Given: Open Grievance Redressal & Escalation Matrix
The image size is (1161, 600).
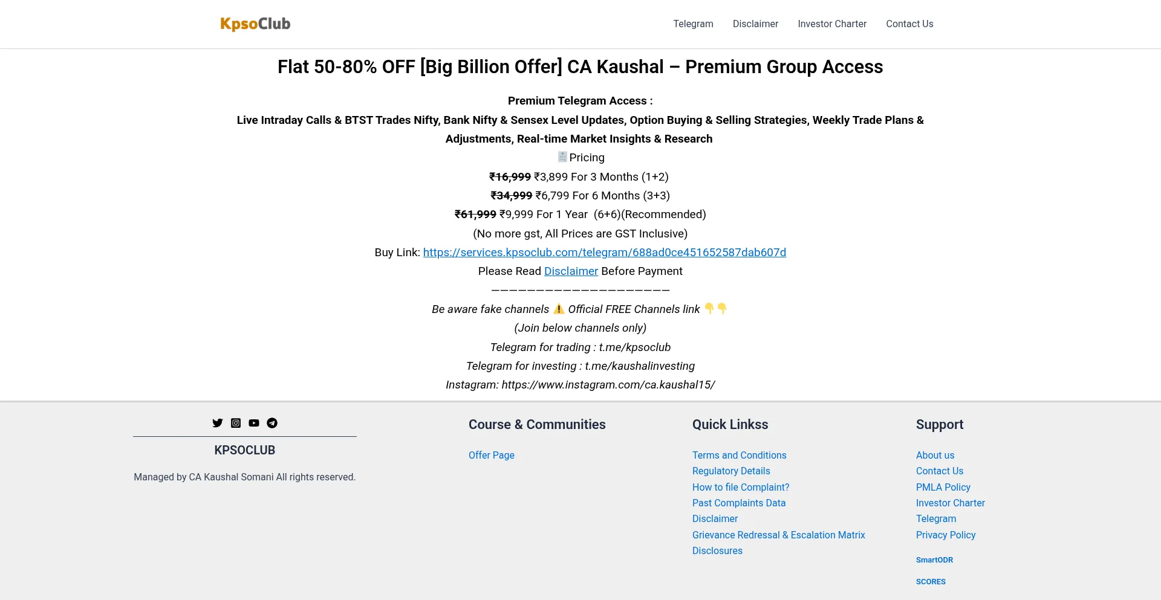Looking at the screenshot, I should [779, 535].
